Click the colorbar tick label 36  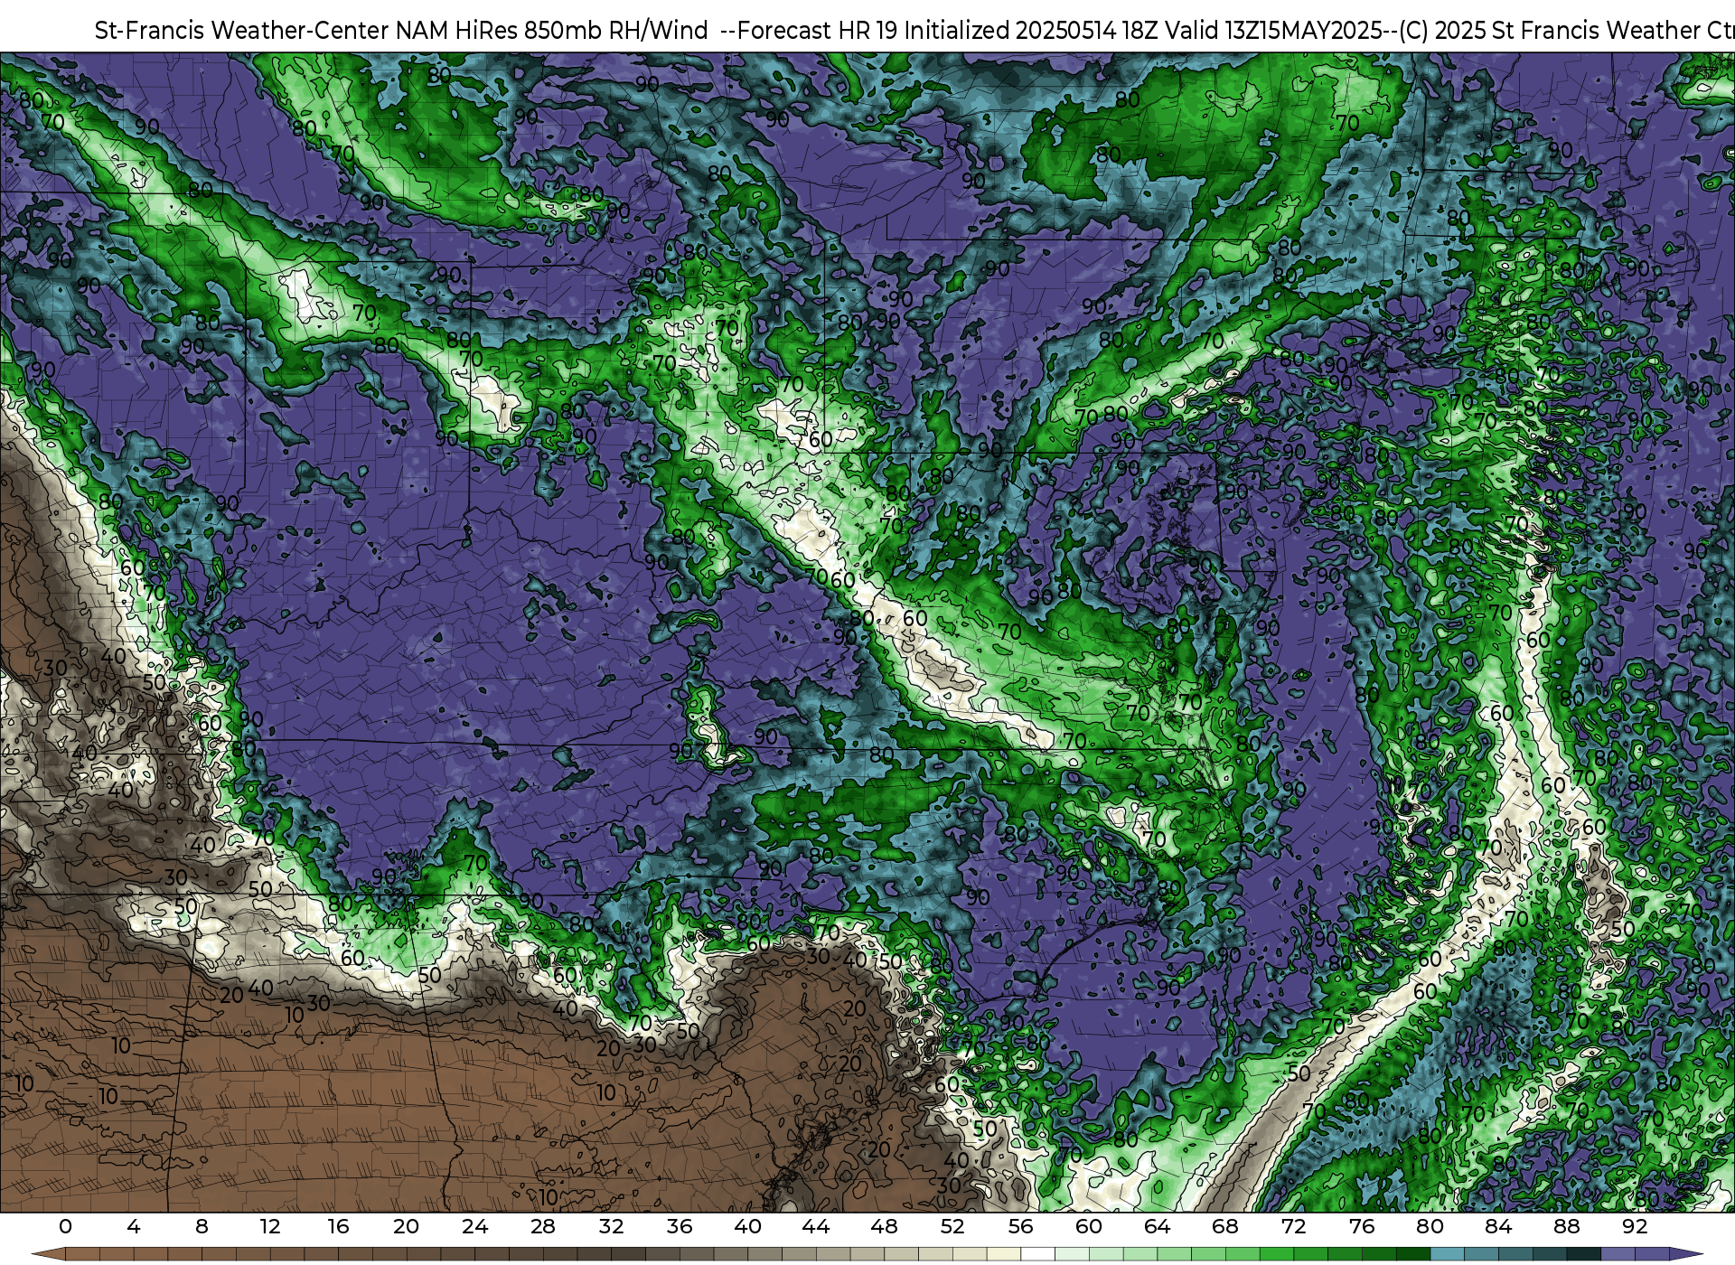(x=680, y=1226)
